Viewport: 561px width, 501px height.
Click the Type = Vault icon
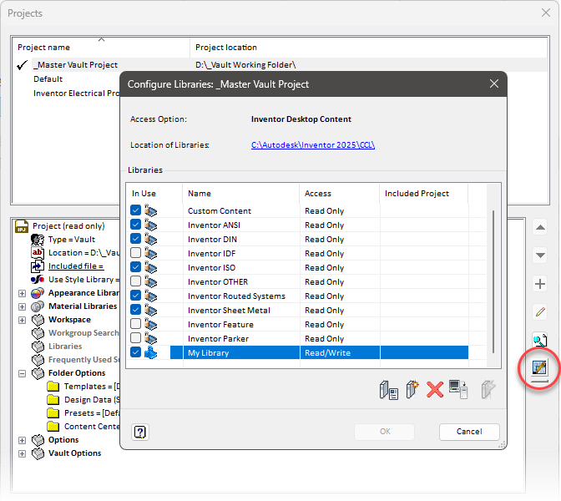pyautogui.click(x=38, y=240)
